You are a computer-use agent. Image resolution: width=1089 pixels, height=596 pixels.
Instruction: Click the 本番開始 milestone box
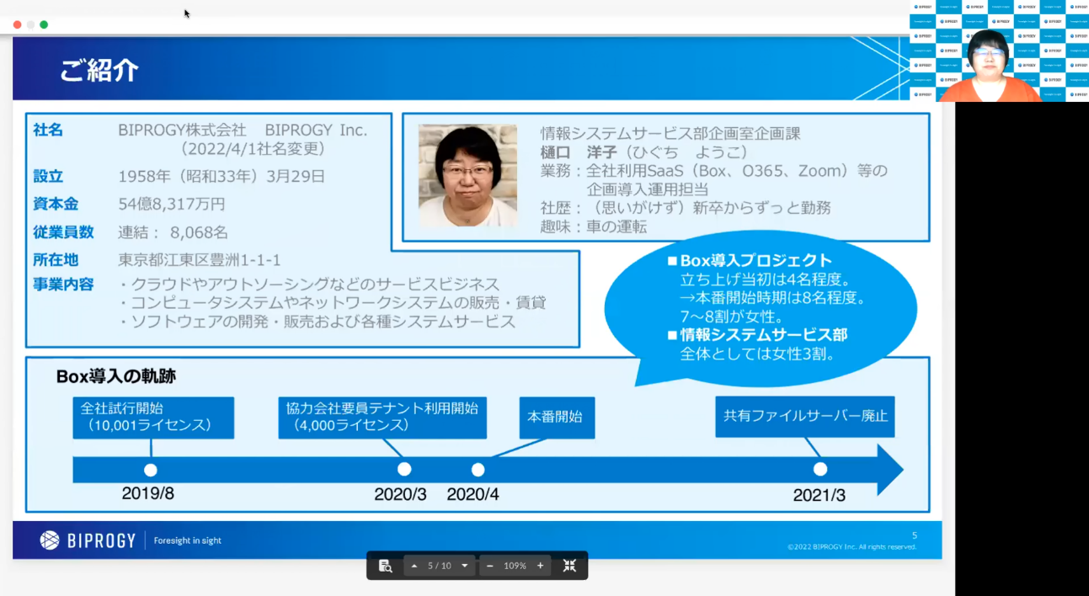tap(557, 418)
